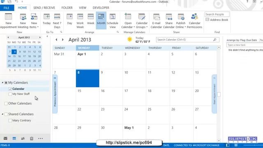Open the FILE tab
This screenshot has width=263, height=148.
[x=7, y=8]
